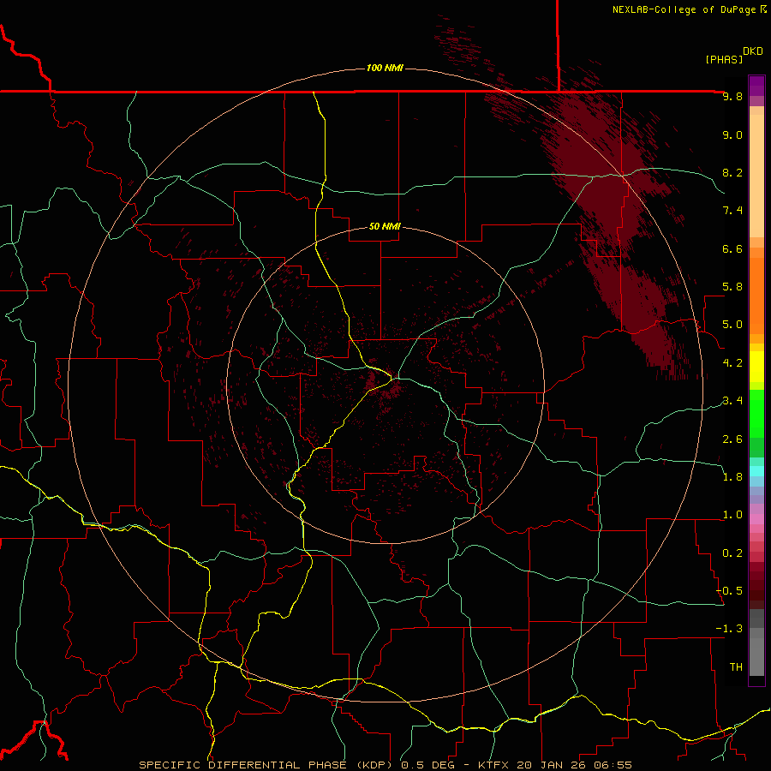Click the 5.0 value on color scale

732,325
